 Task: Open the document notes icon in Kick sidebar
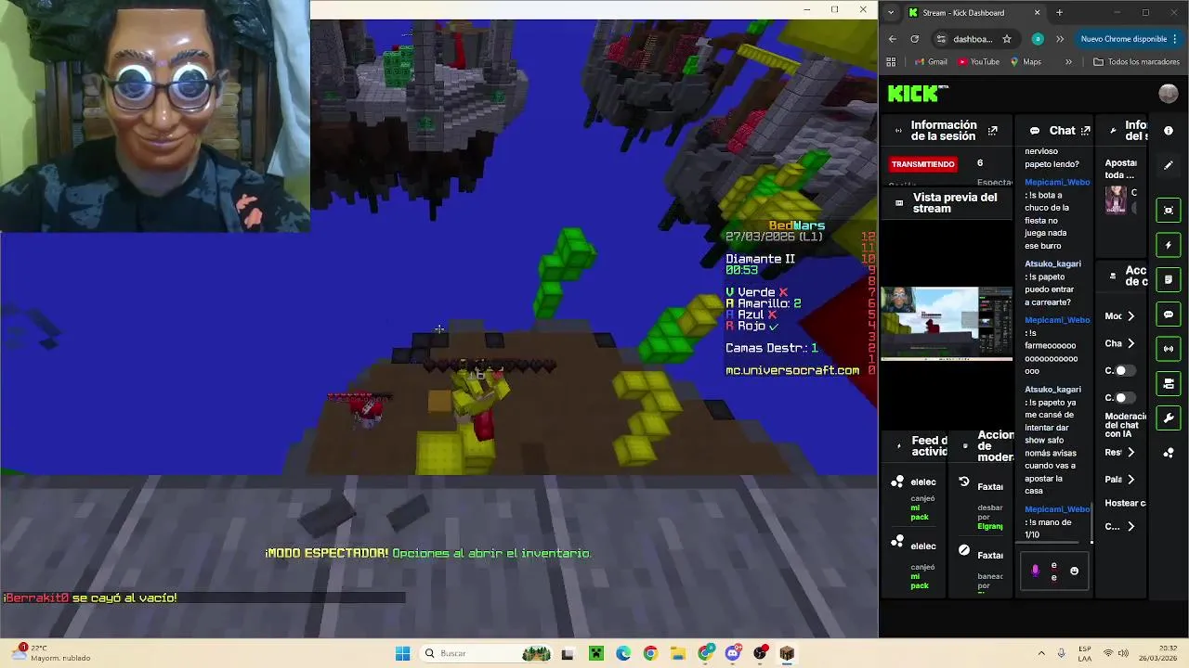pos(1169,279)
